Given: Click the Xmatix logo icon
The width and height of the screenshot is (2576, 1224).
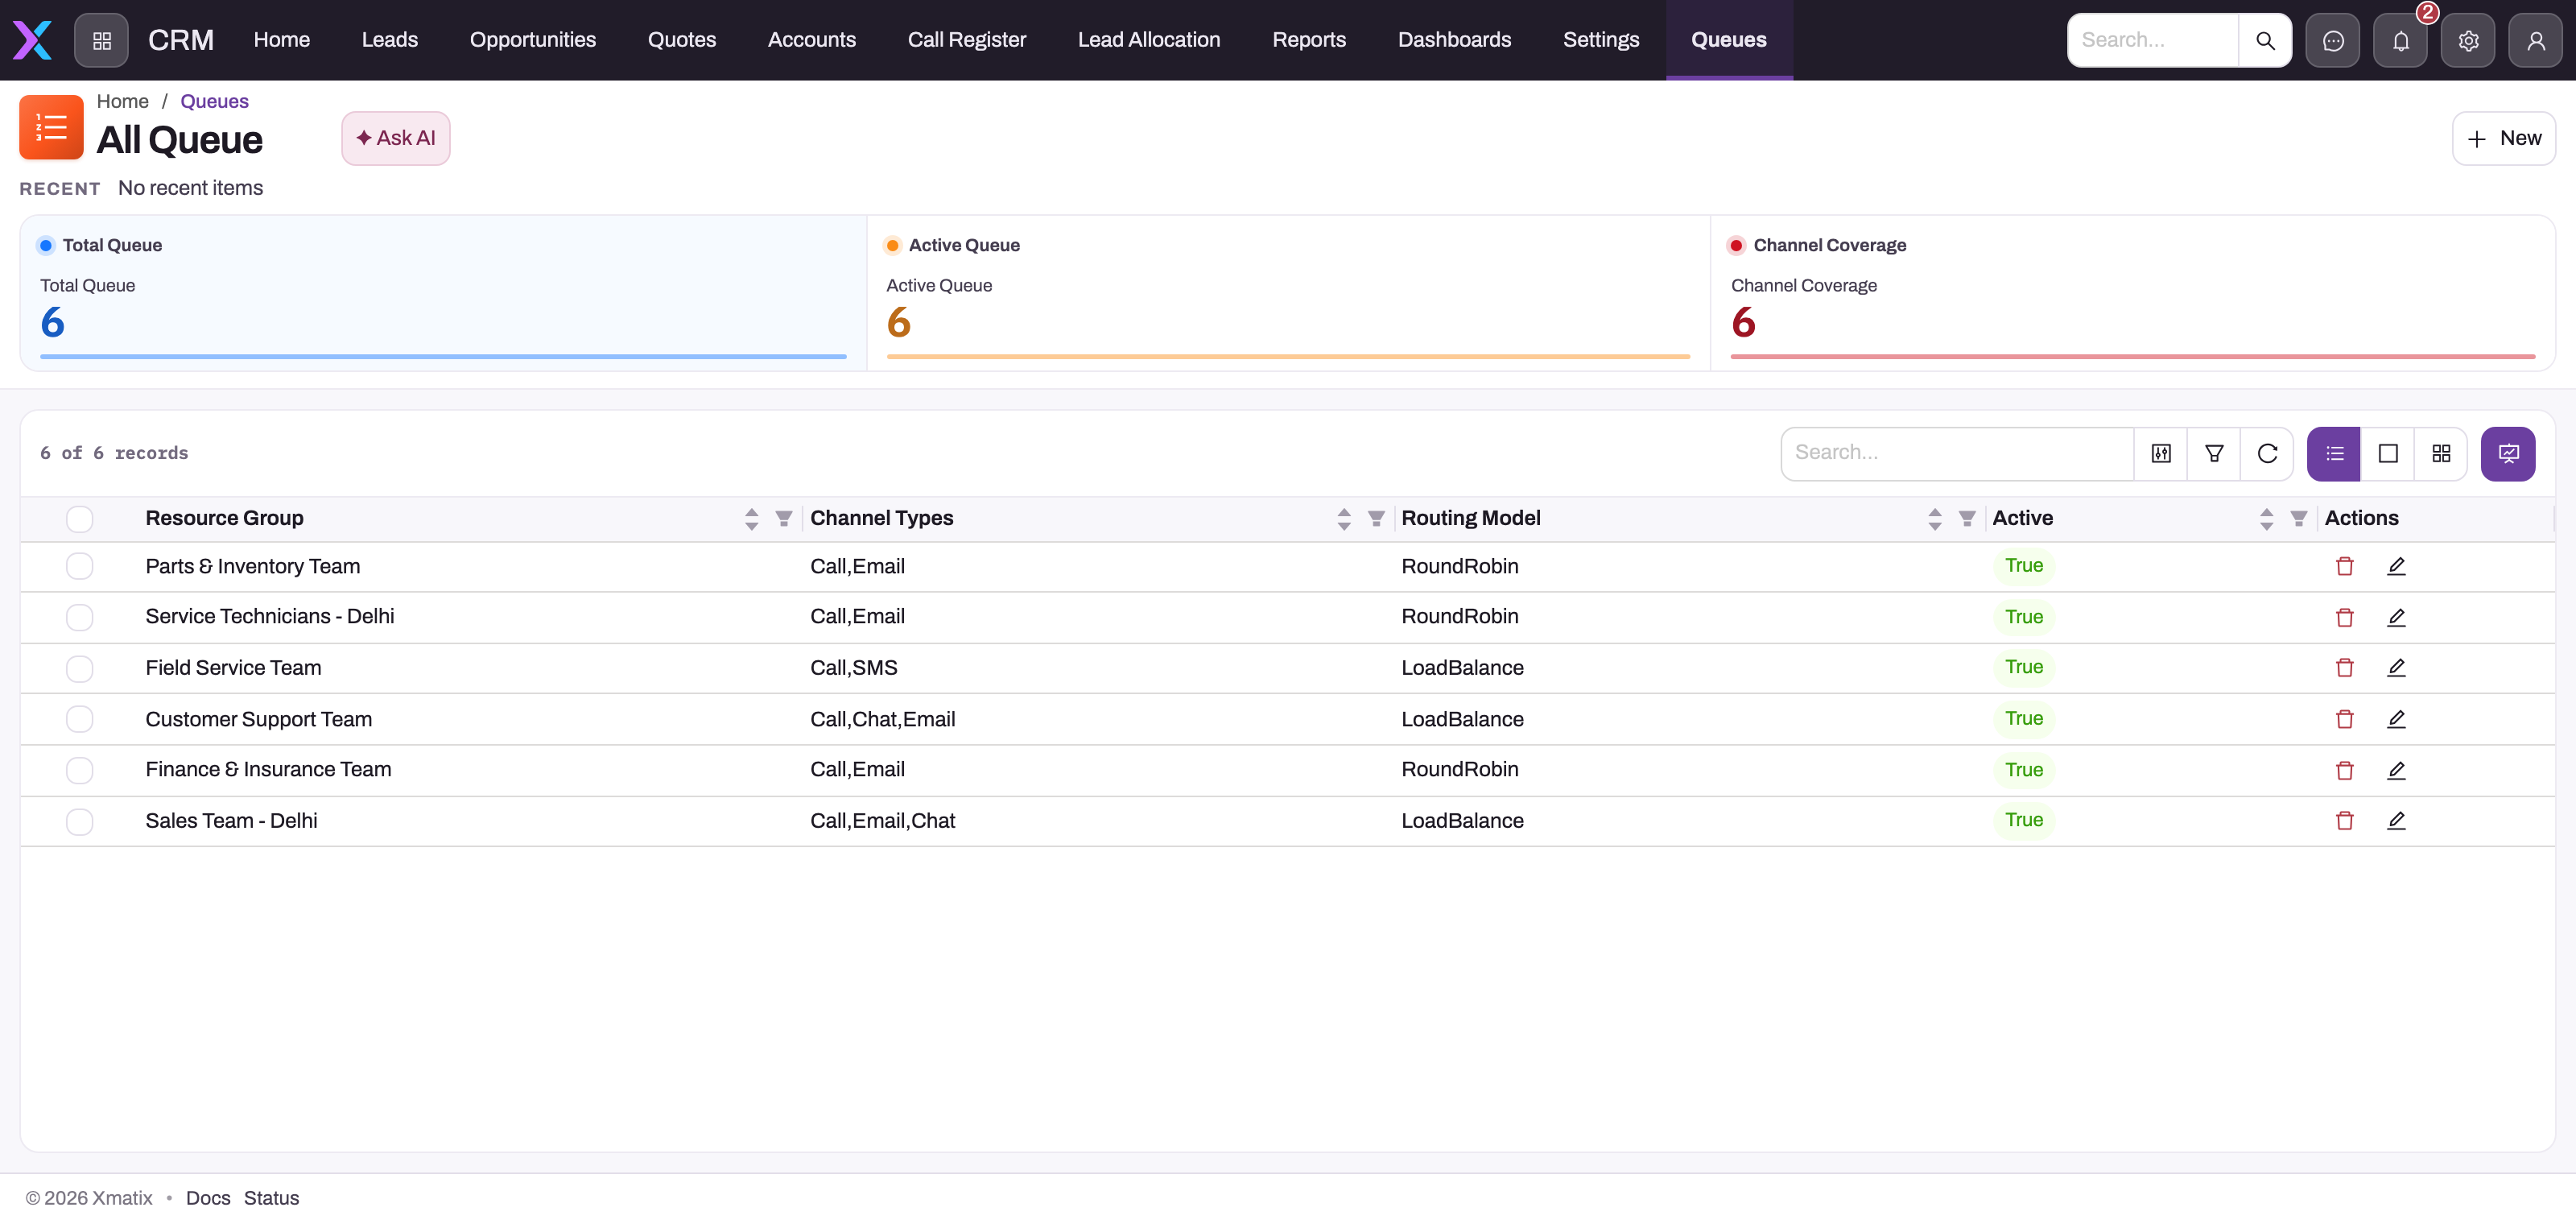Looking at the screenshot, I should click(32, 40).
